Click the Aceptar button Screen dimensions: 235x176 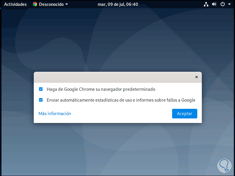pos(185,114)
